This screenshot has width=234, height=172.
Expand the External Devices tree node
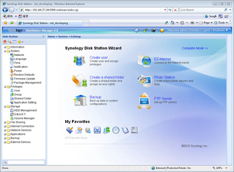tap(5, 142)
